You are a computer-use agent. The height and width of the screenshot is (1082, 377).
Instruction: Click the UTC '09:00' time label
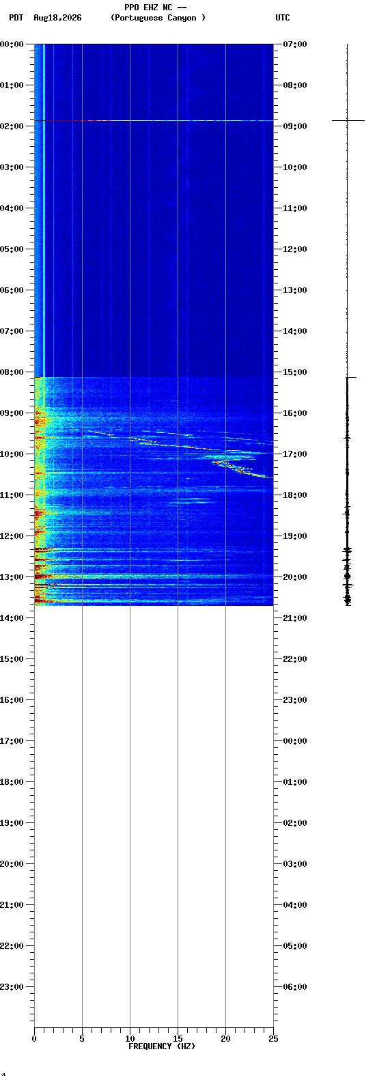(x=294, y=126)
